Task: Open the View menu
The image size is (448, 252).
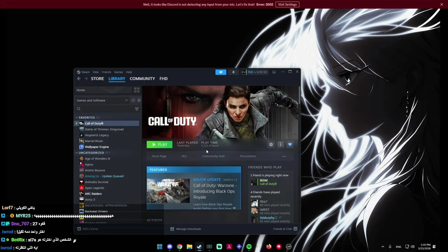Action: [x=96, y=72]
